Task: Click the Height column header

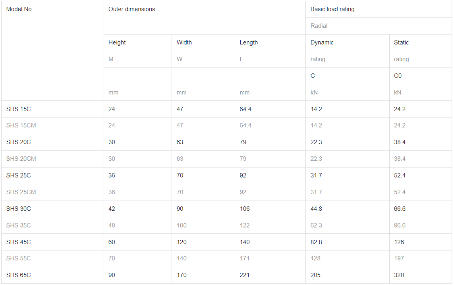Action: point(117,42)
